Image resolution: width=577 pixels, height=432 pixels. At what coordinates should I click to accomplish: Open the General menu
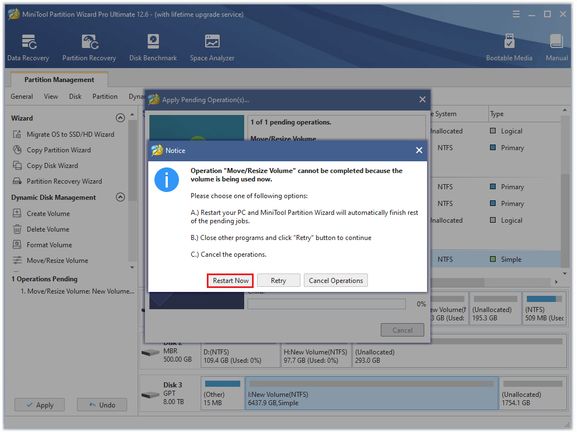pyautogui.click(x=22, y=97)
